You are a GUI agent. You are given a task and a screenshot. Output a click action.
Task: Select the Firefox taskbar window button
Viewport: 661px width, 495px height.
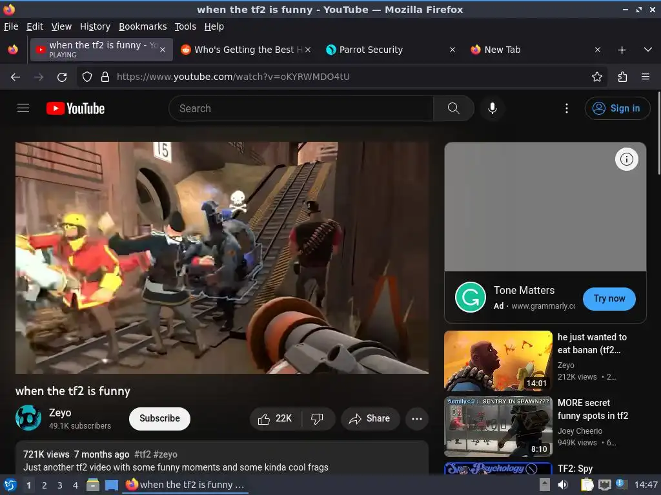click(185, 485)
